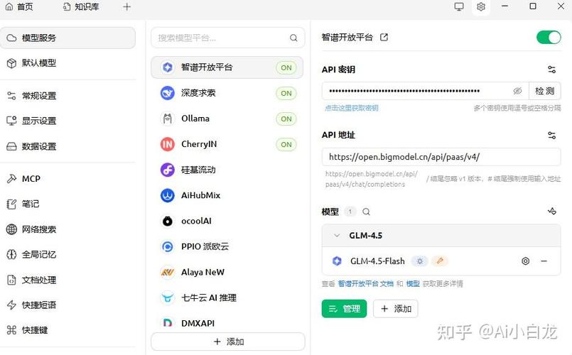
Task: Click tool-use wrench tag on GLM-4.5-Flash
Action: (x=440, y=261)
